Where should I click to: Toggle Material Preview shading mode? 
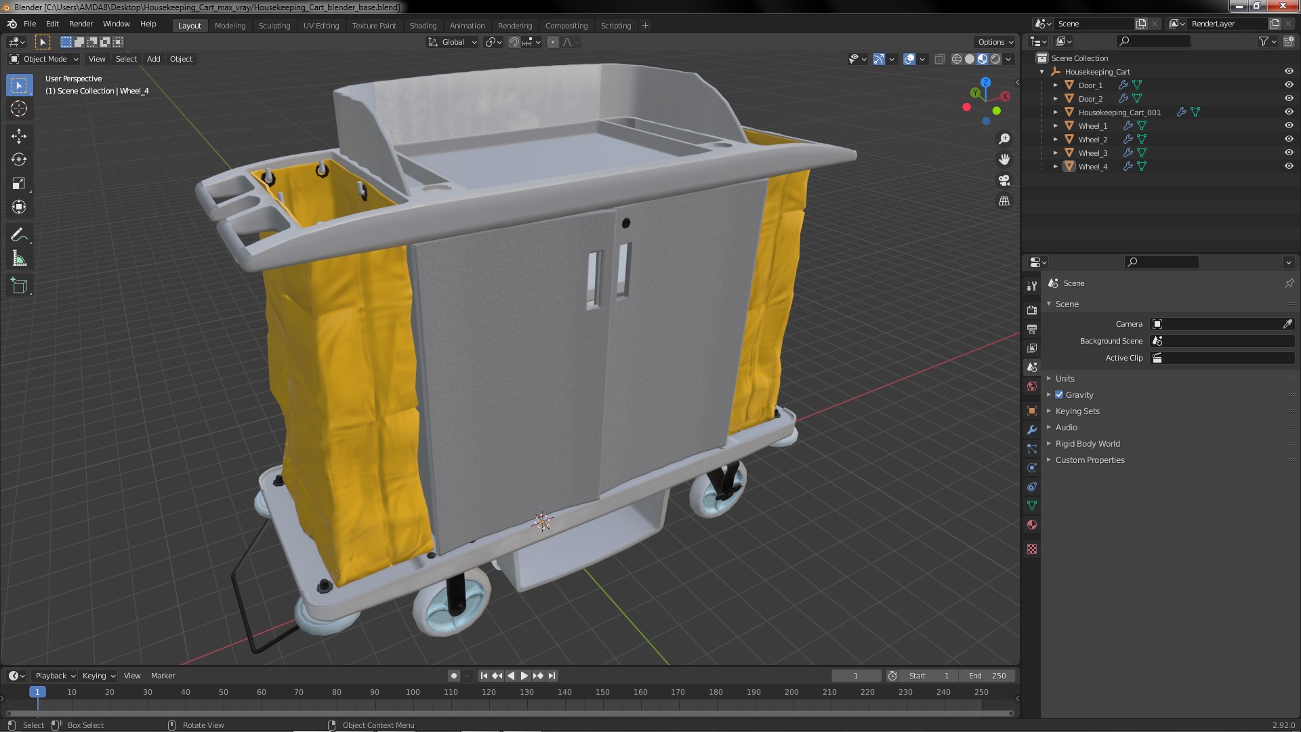[982, 58]
